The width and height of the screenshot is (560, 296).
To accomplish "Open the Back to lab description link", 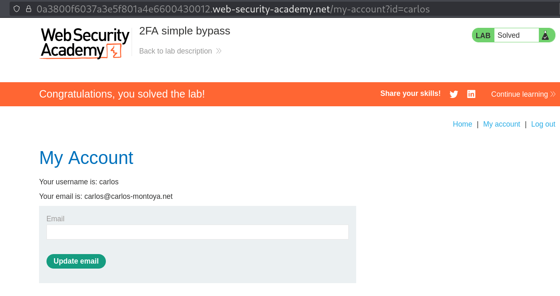I will pos(176,51).
